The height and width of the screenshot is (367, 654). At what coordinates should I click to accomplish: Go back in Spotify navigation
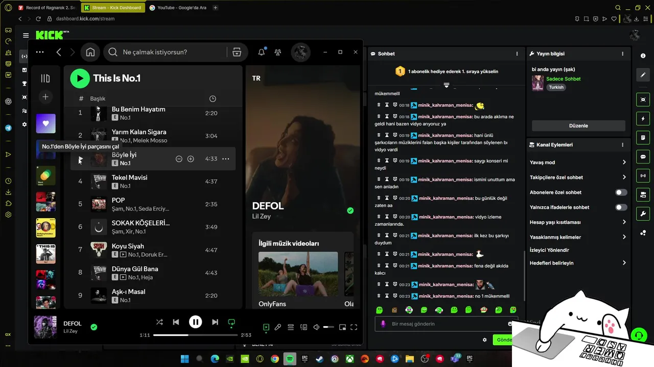[59, 52]
